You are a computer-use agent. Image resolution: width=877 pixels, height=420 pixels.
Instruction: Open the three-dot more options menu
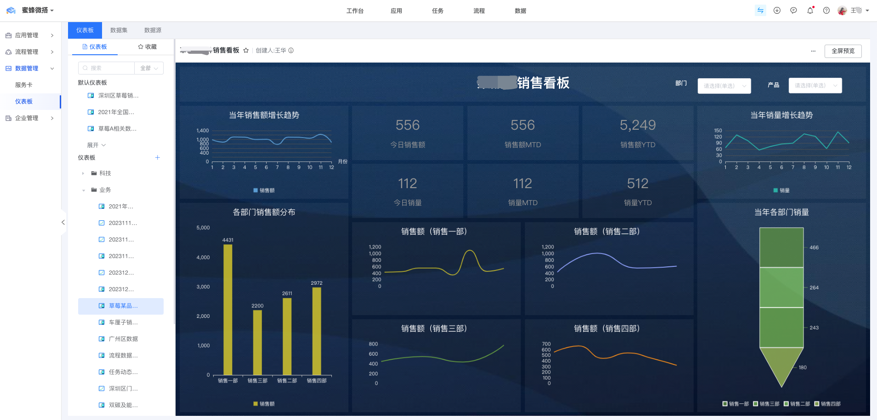click(813, 51)
